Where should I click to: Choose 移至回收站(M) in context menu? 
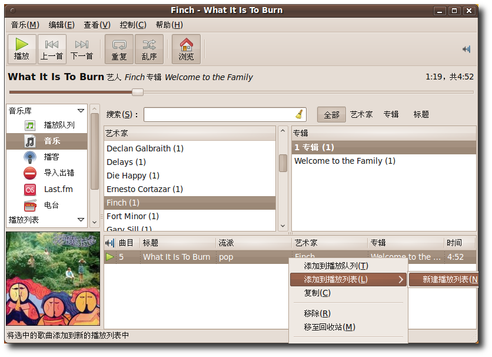pos(348,327)
